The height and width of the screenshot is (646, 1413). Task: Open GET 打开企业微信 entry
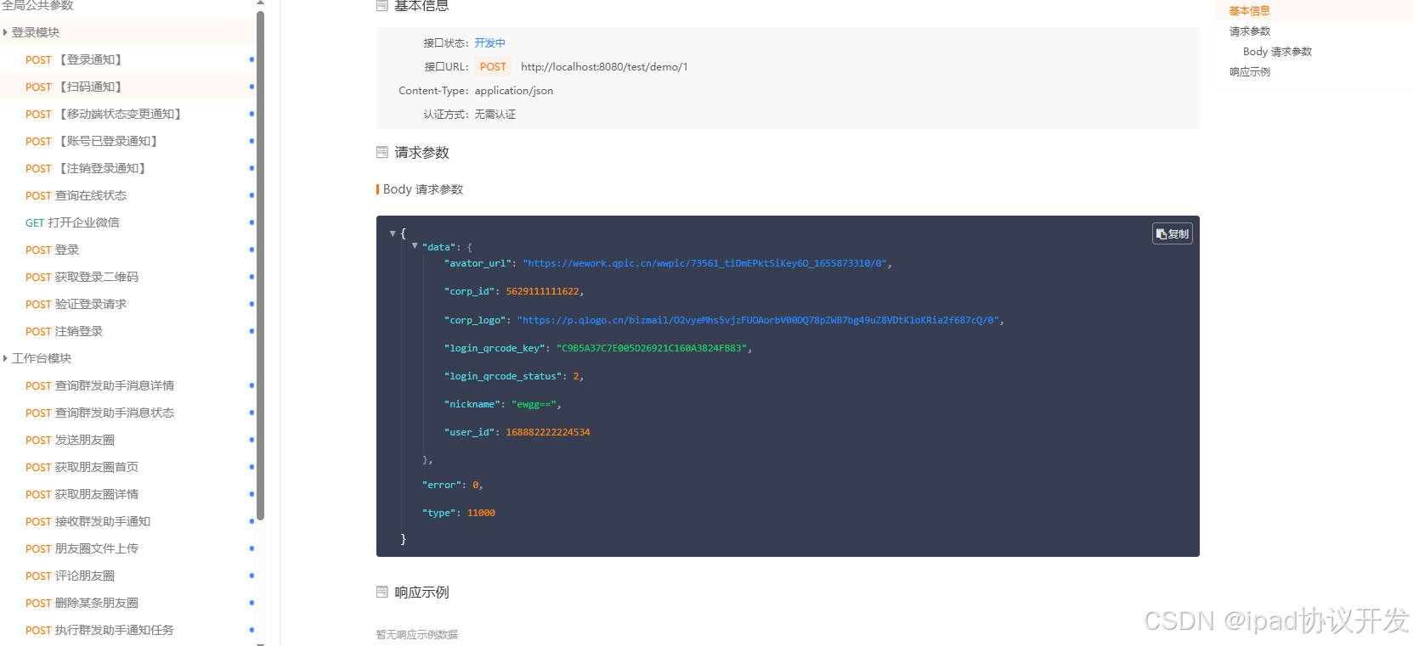[x=127, y=222]
